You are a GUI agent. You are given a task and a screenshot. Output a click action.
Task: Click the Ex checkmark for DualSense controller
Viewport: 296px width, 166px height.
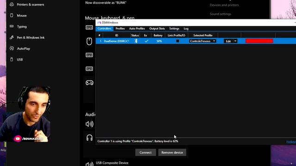(x=146, y=41)
